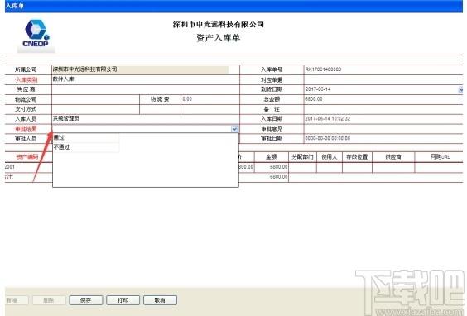The width and height of the screenshot is (467, 316).
Task: Click the 审批人员 label
Action: click(26, 139)
